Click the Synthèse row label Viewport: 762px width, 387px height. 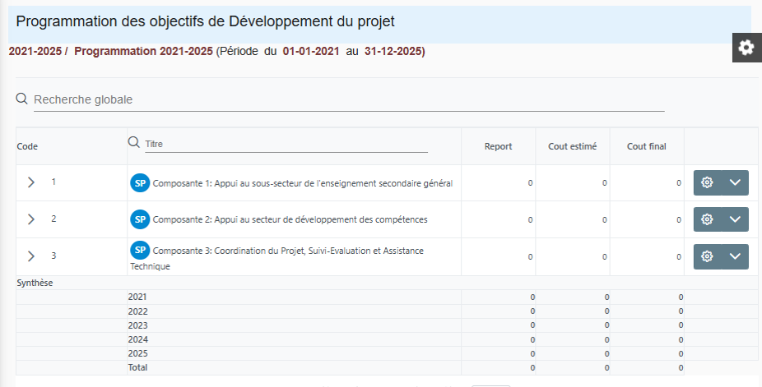pyautogui.click(x=35, y=283)
